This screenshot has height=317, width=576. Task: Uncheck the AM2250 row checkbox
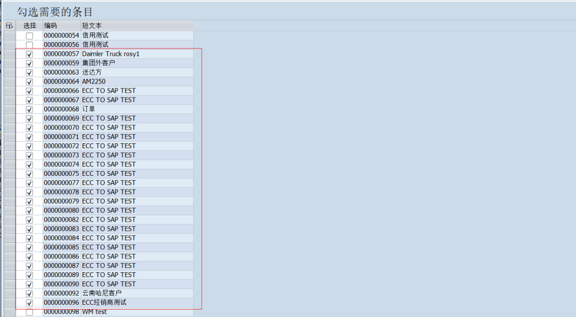coord(29,82)
